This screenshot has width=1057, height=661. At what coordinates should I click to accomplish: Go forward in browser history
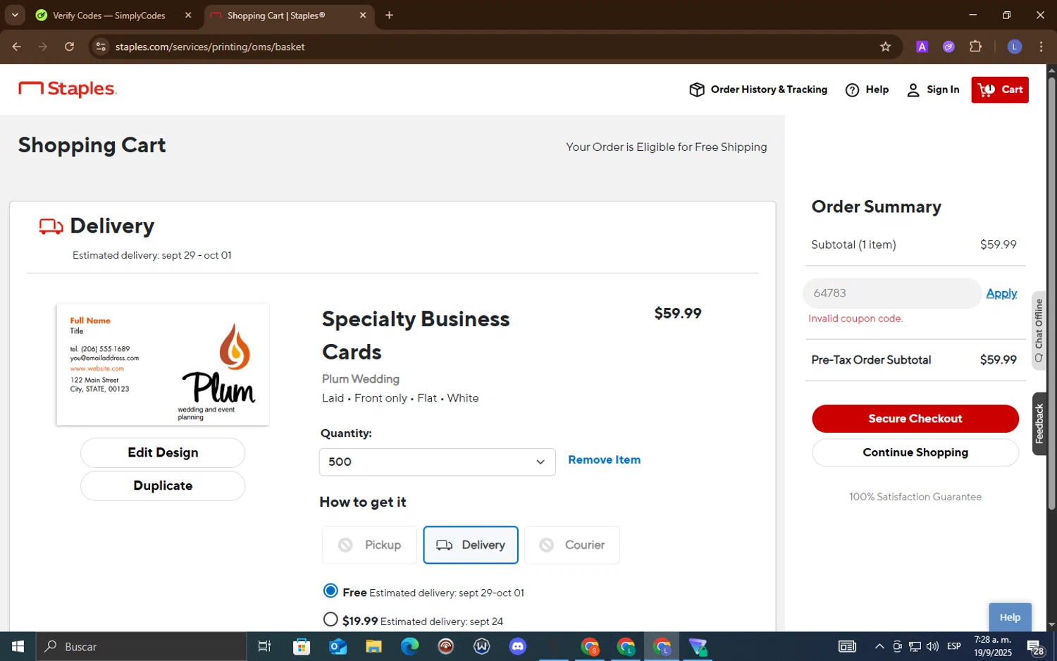(x=43, y=47)
